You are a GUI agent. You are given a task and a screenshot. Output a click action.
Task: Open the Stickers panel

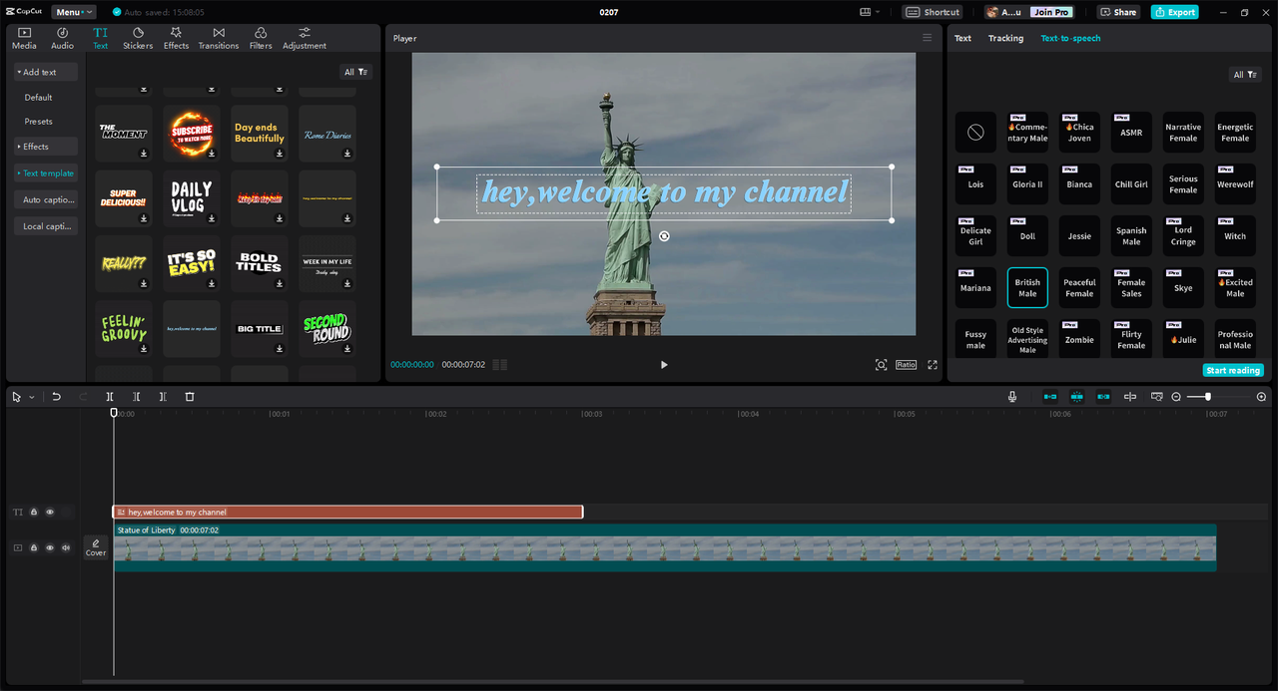(138, 38)
